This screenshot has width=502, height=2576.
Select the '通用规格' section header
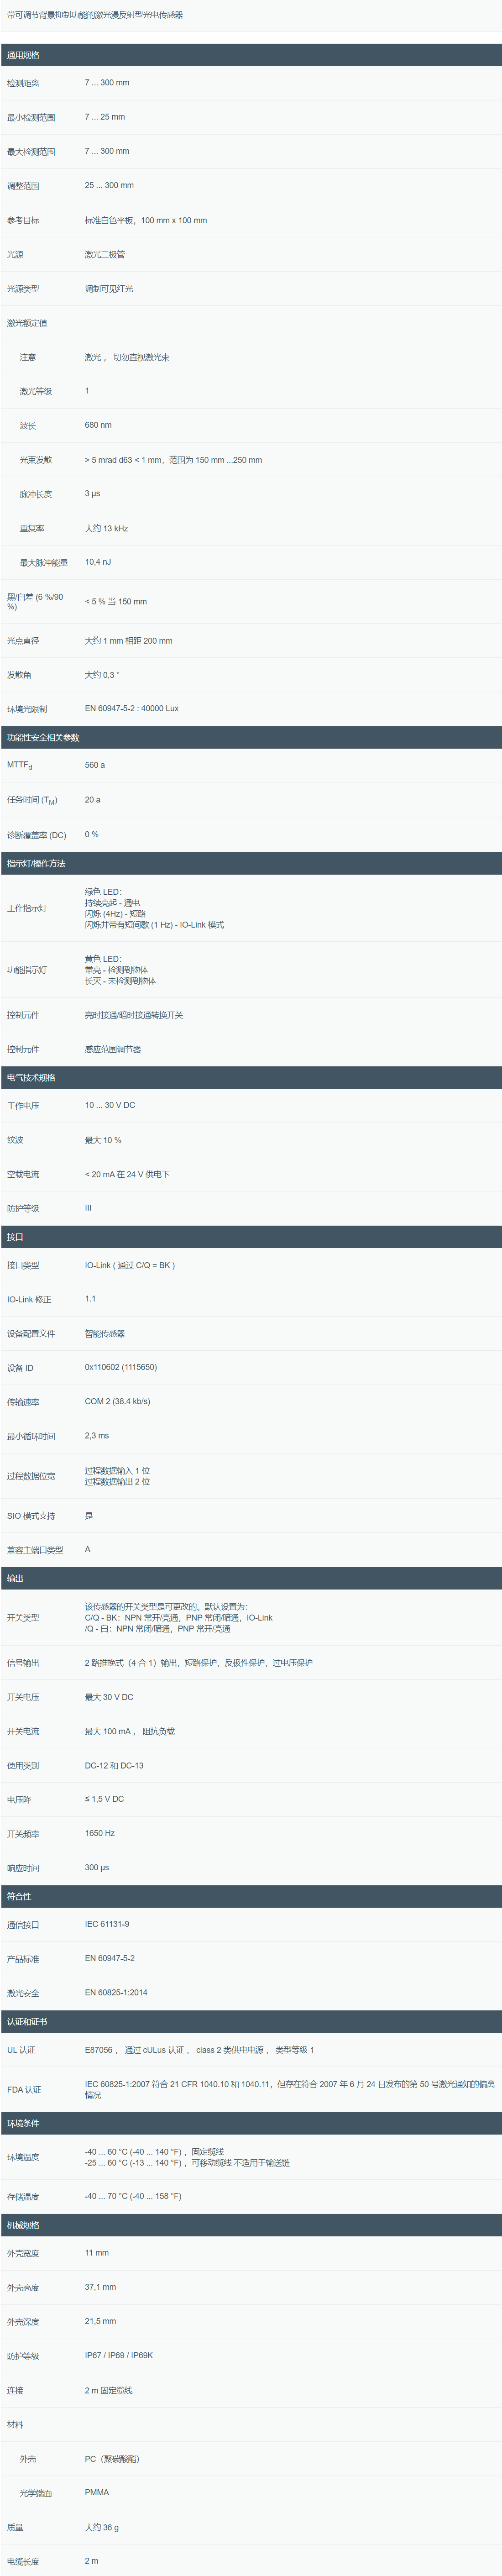click(251, 55)
